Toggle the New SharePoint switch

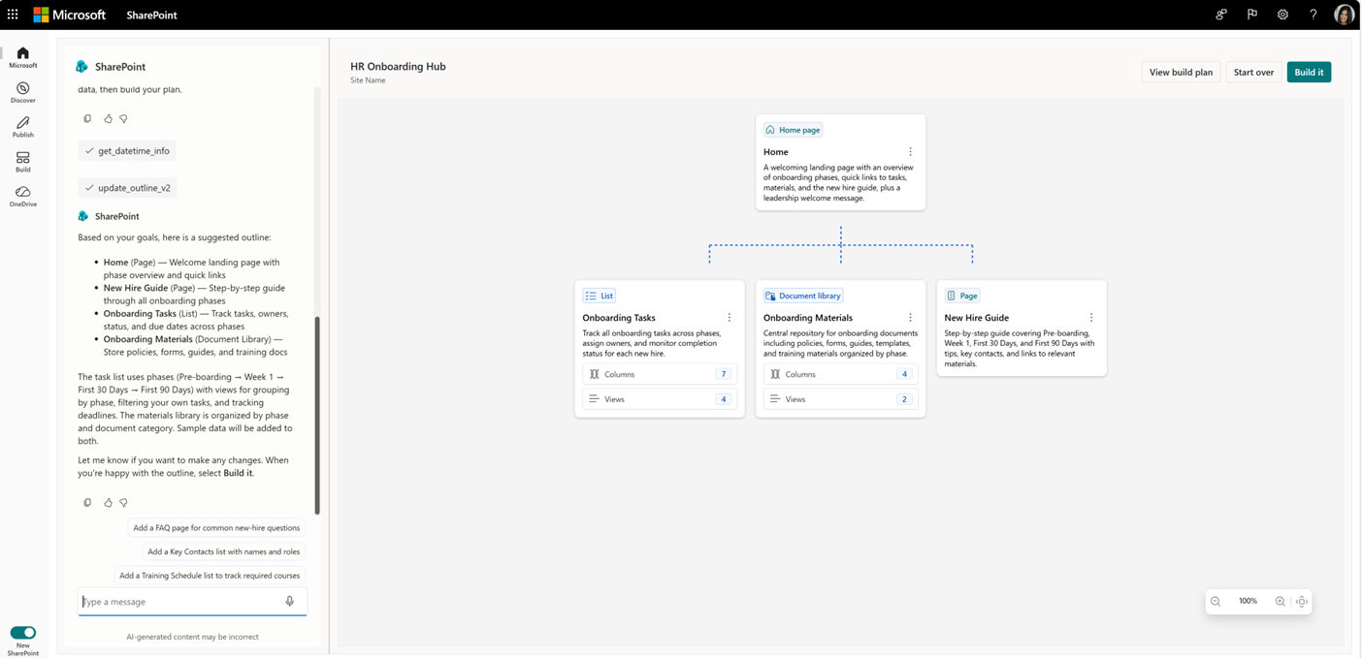pos(22,633)
